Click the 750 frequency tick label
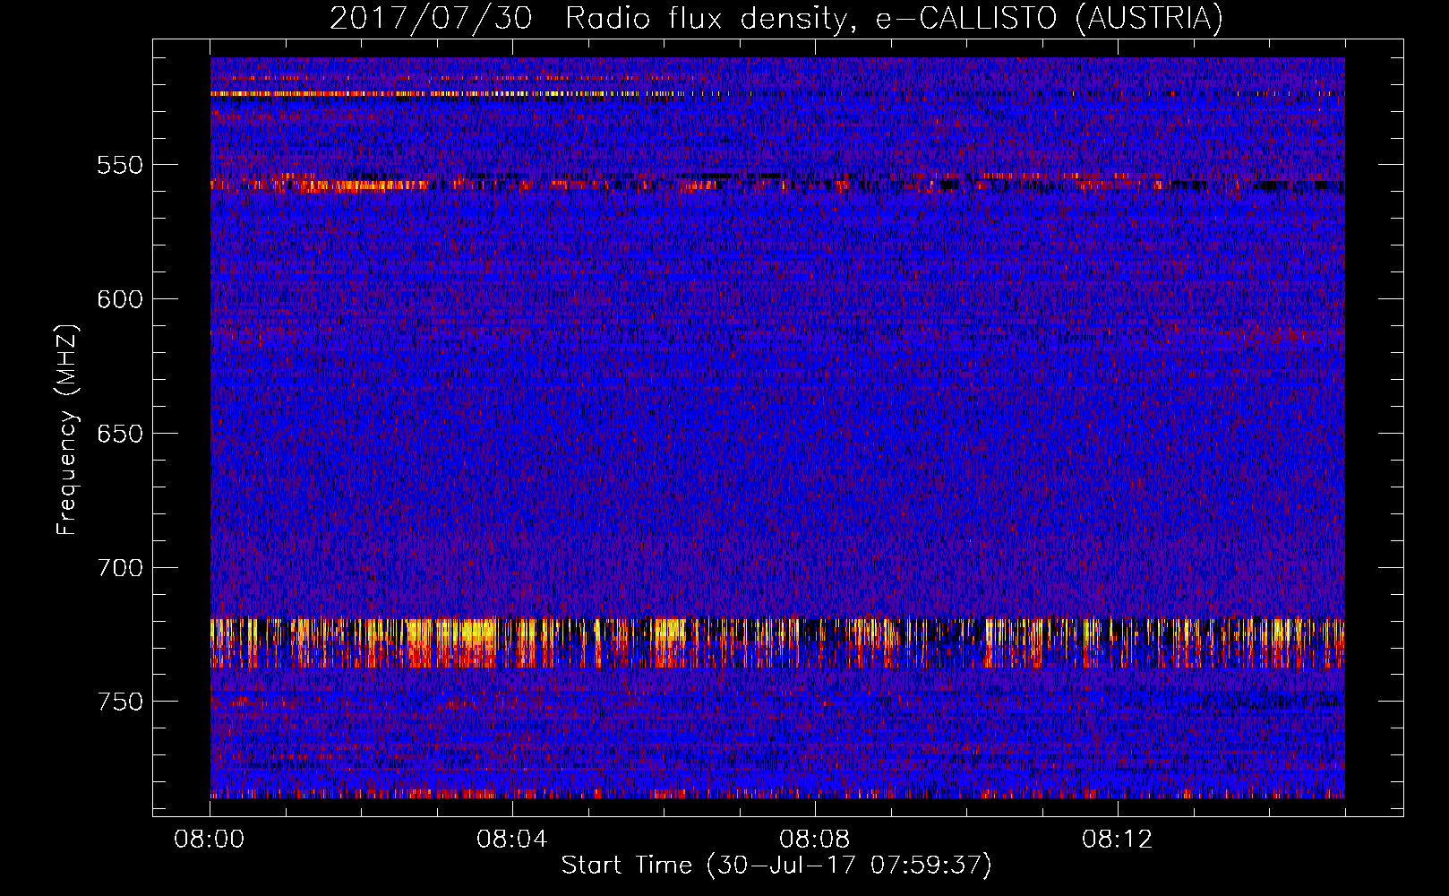1449x896 pixels. 120,702
